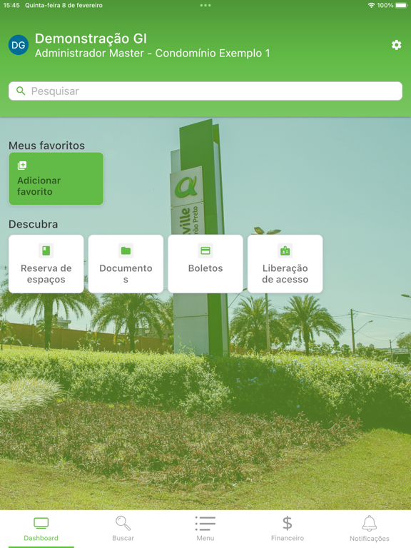This screenshot has width=411, height=548.
Task: Open the Documentos card
Action: [126, 264]
